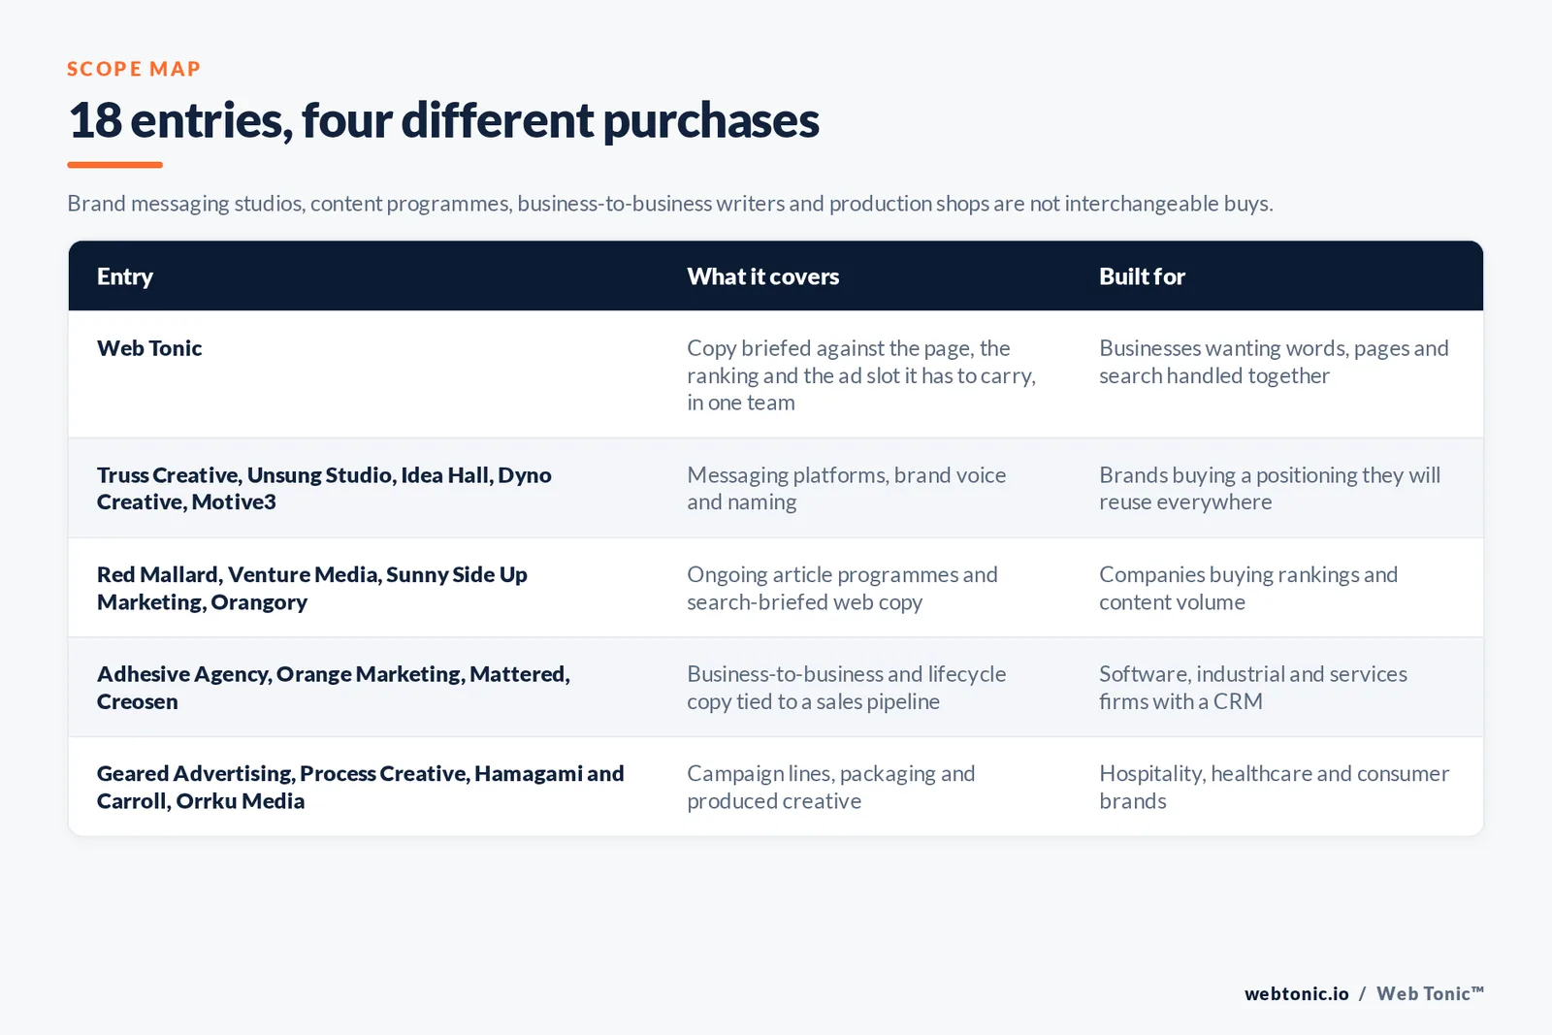1552x1035 pixels.
Task: Click 'Business-to-business and lifecycle copy' cell
Action: tap(847, 688)
